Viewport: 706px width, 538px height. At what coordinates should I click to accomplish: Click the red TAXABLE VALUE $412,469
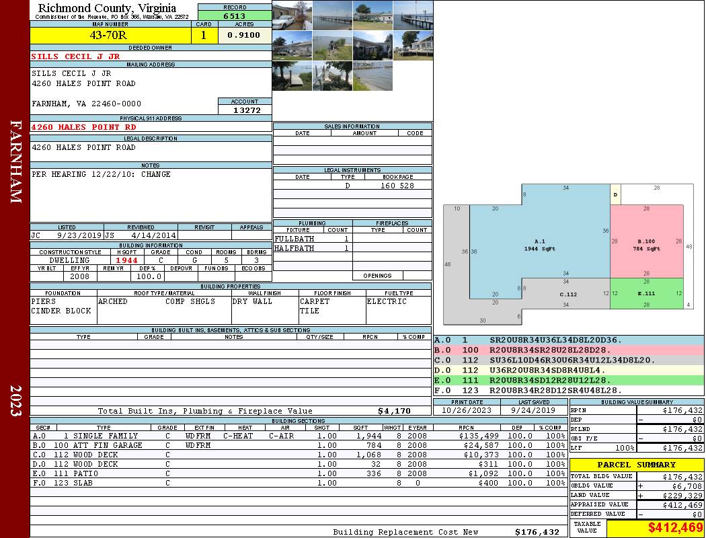[x=675, y=528]
